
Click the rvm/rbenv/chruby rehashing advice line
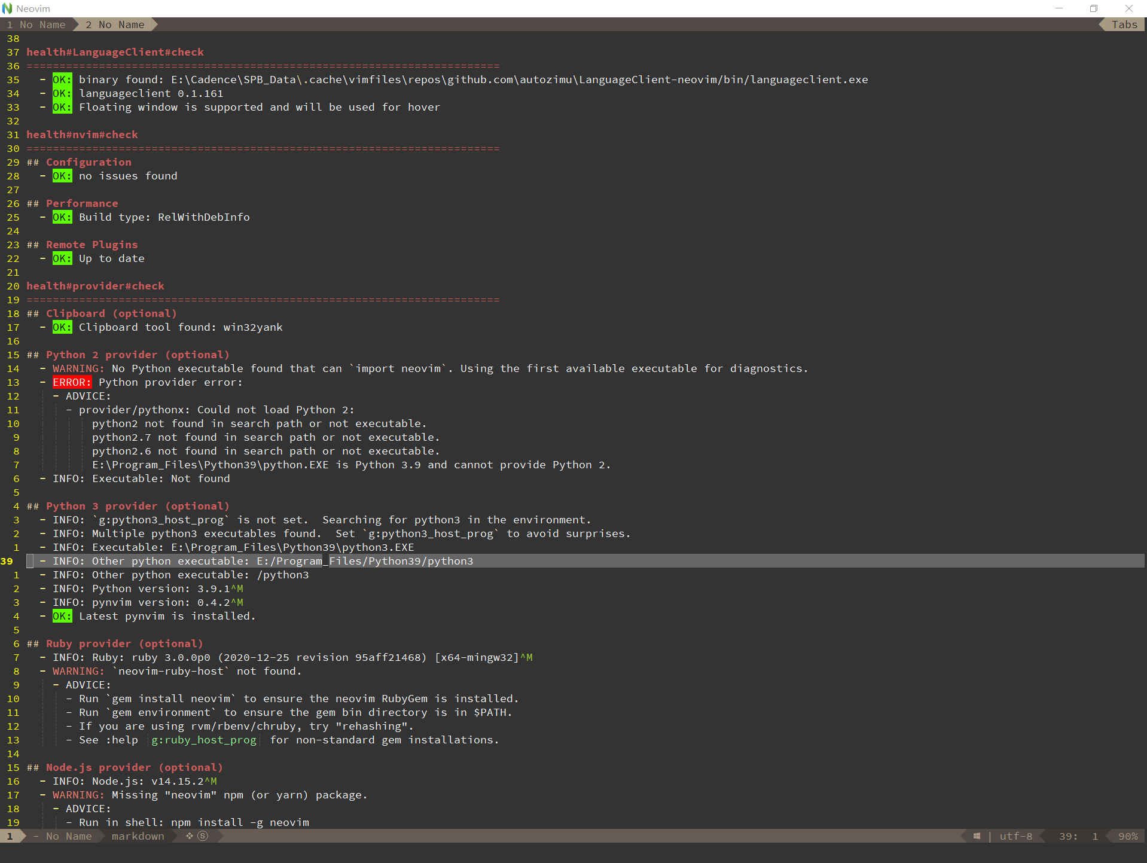(x=240, y=726)
